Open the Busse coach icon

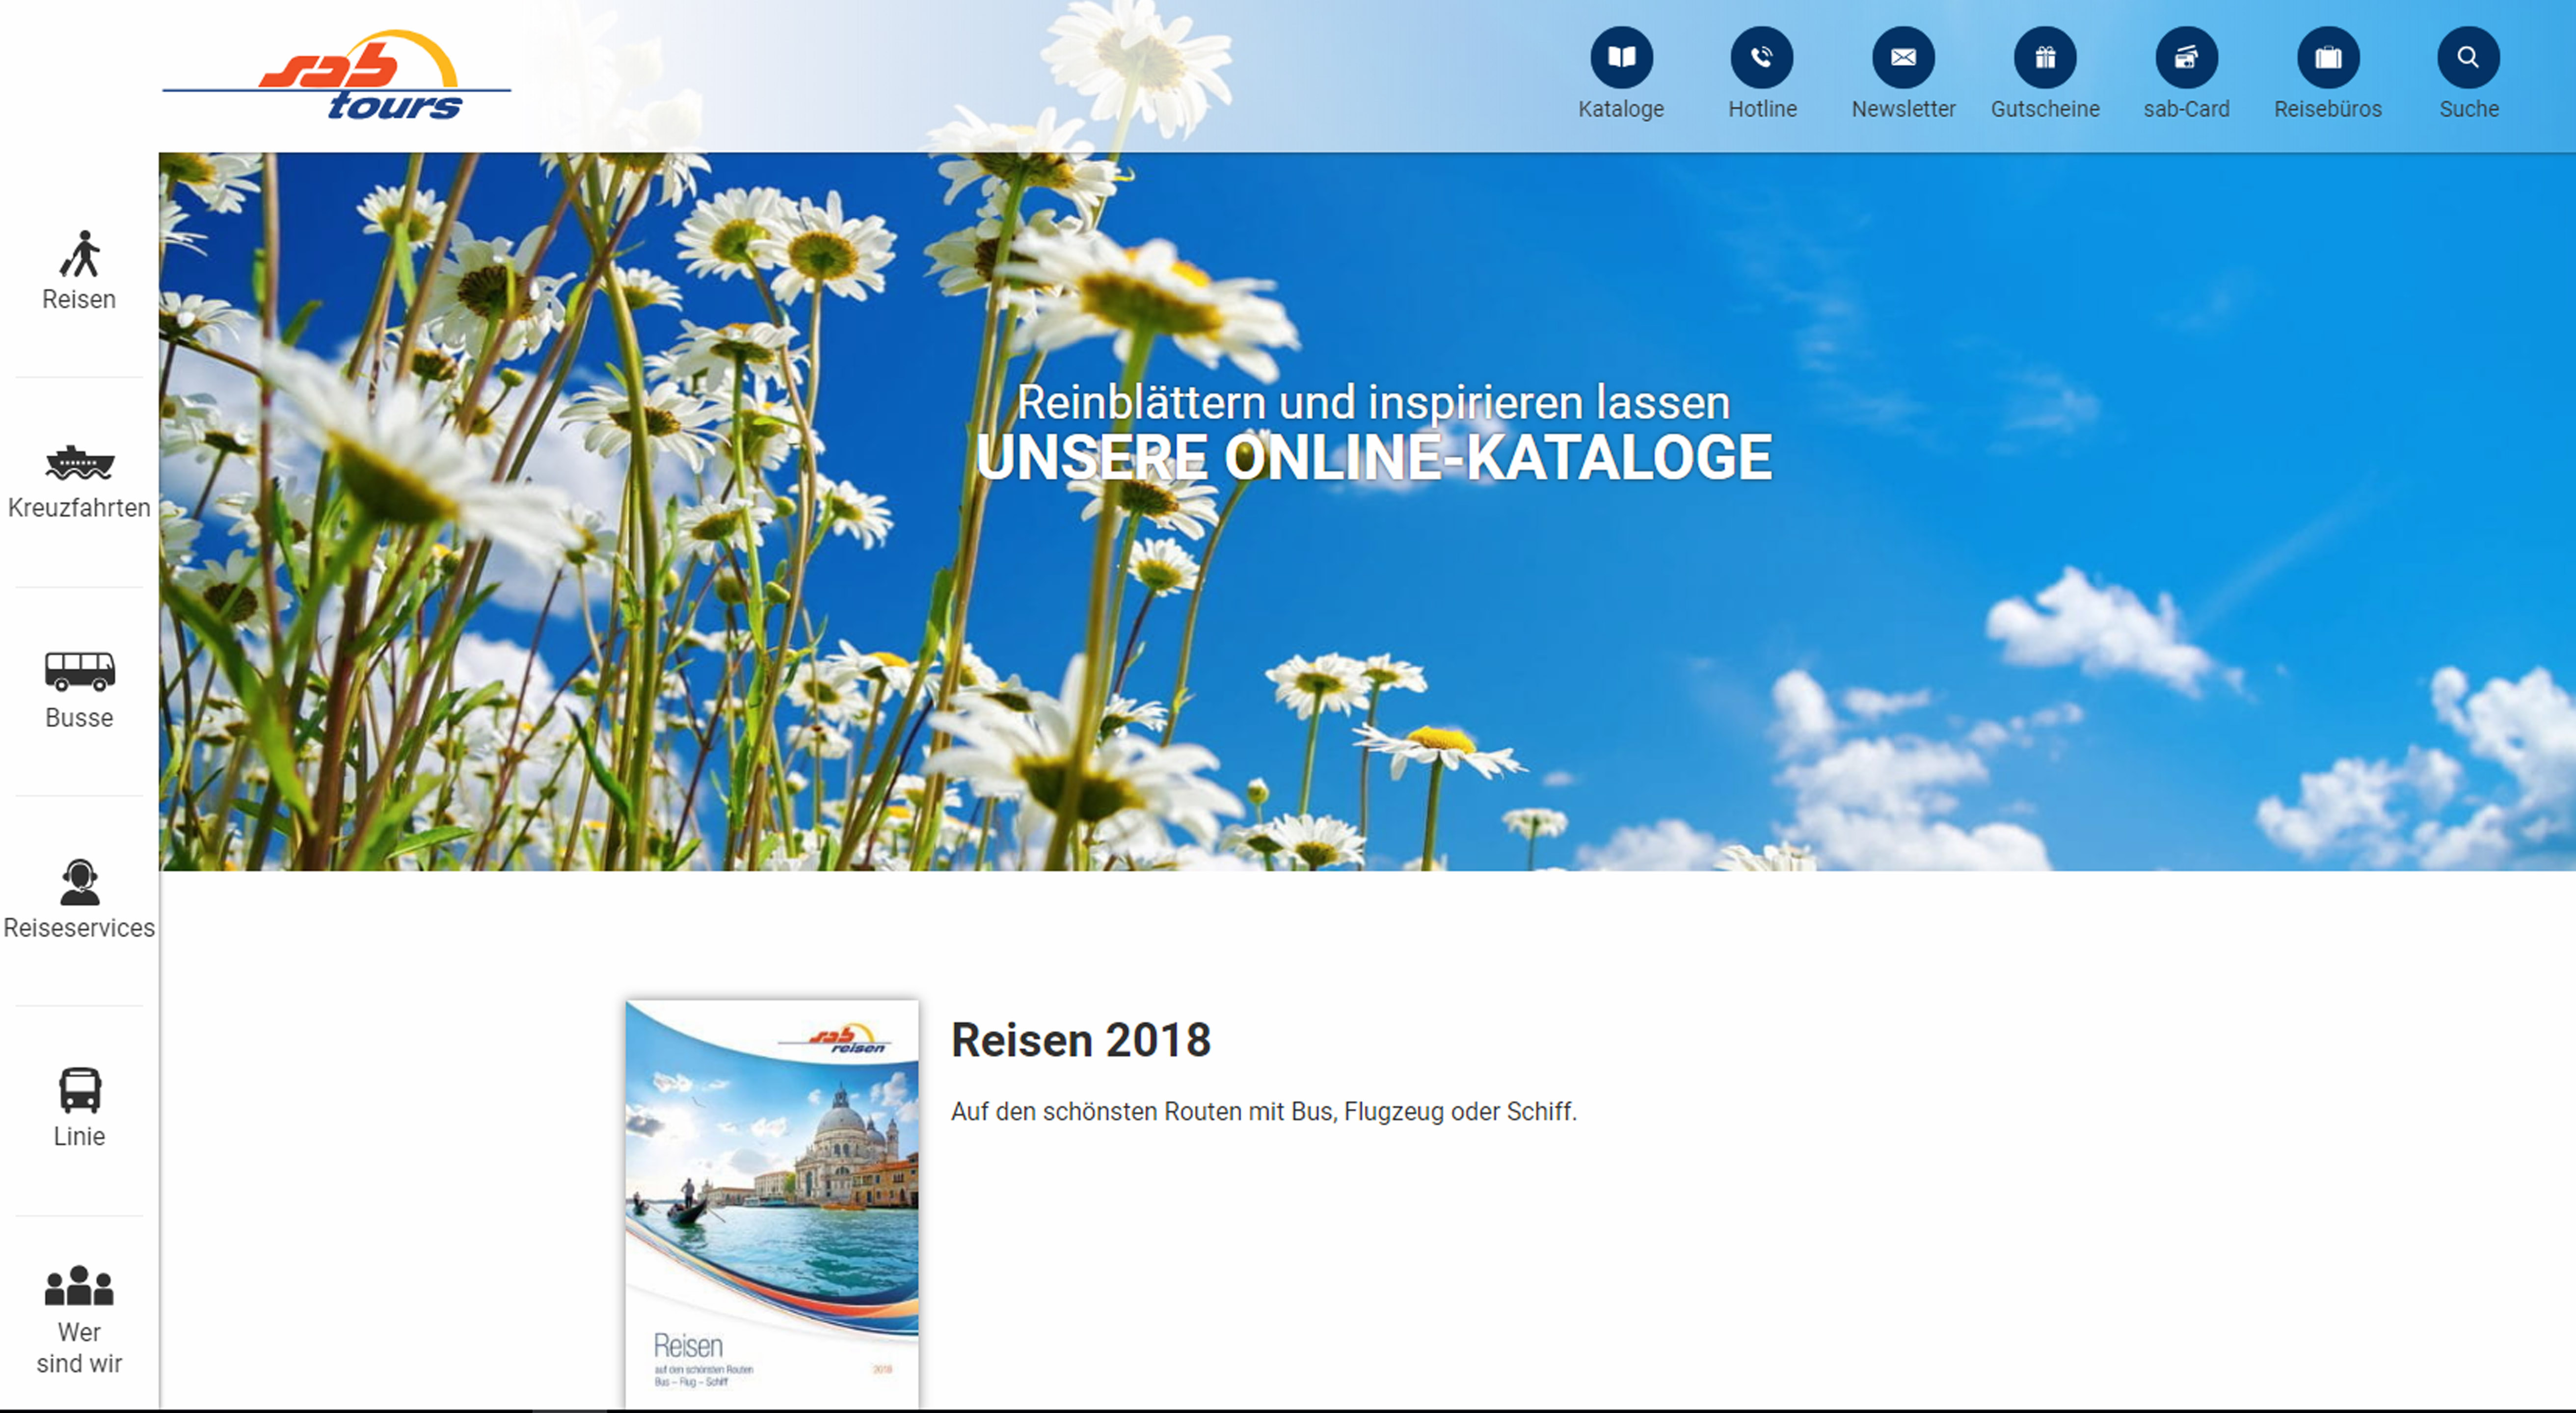pyautogui.click(x=79, y=671)
